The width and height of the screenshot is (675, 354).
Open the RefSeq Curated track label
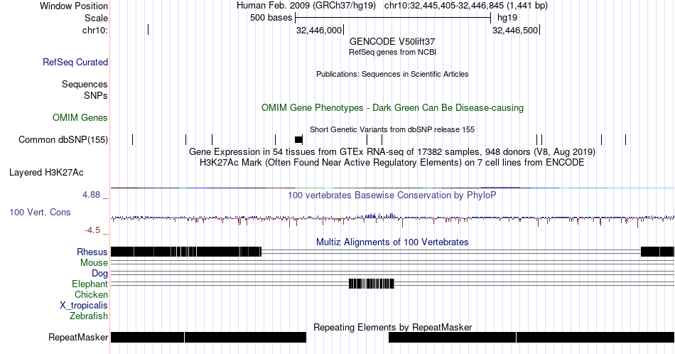click(75, 62)
